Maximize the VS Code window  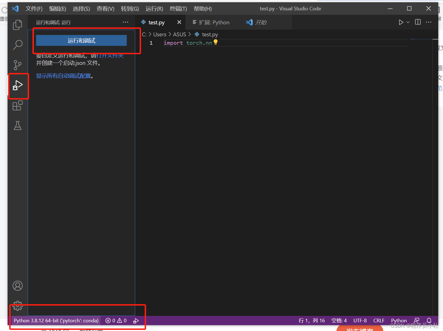(x=409, y=9)
